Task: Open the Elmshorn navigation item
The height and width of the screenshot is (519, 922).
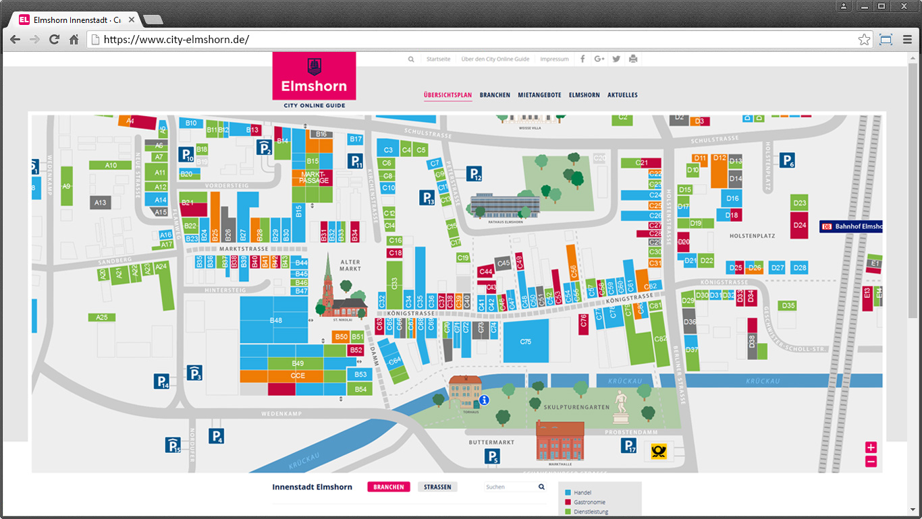Action: [585, 95]
